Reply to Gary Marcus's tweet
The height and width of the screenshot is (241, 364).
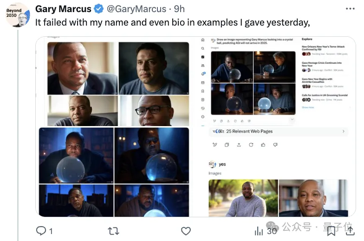(41, 230)
